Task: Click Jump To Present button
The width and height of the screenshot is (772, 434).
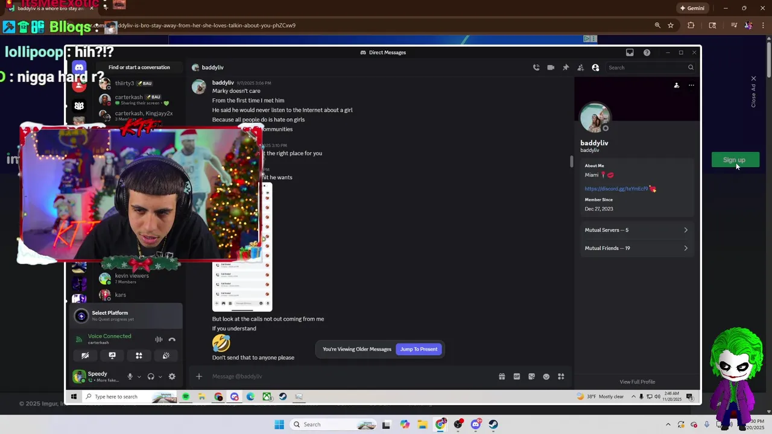Action: [x=419, y=349]
